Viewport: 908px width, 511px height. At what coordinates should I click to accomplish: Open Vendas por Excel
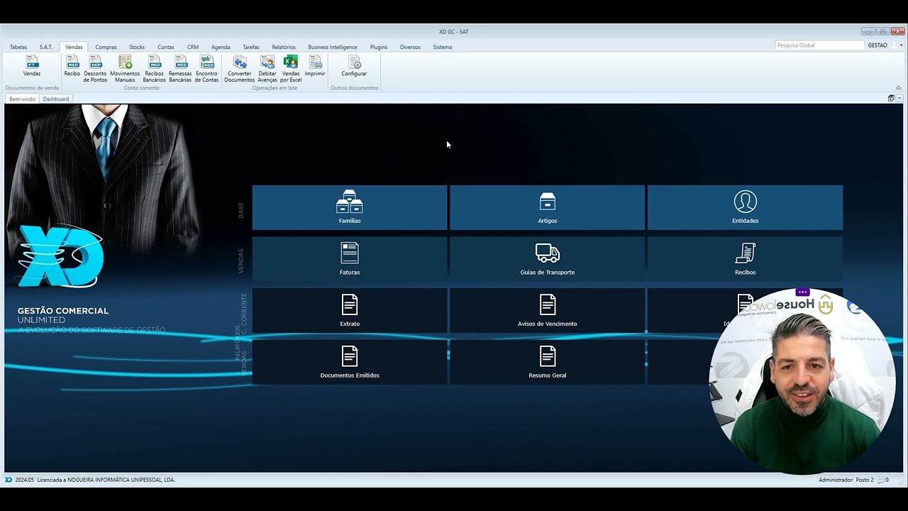click(291, 69)
